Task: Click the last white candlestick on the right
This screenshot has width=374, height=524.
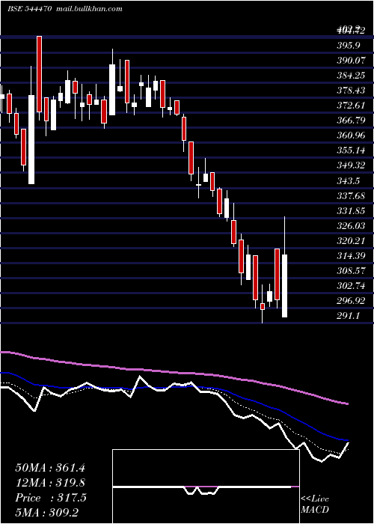Action: 284,286
